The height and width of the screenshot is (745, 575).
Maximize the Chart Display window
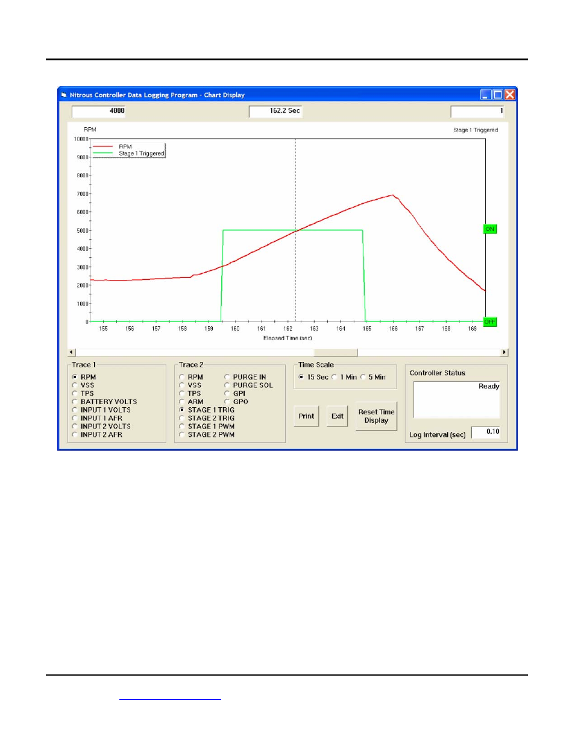tap(498, 95)
